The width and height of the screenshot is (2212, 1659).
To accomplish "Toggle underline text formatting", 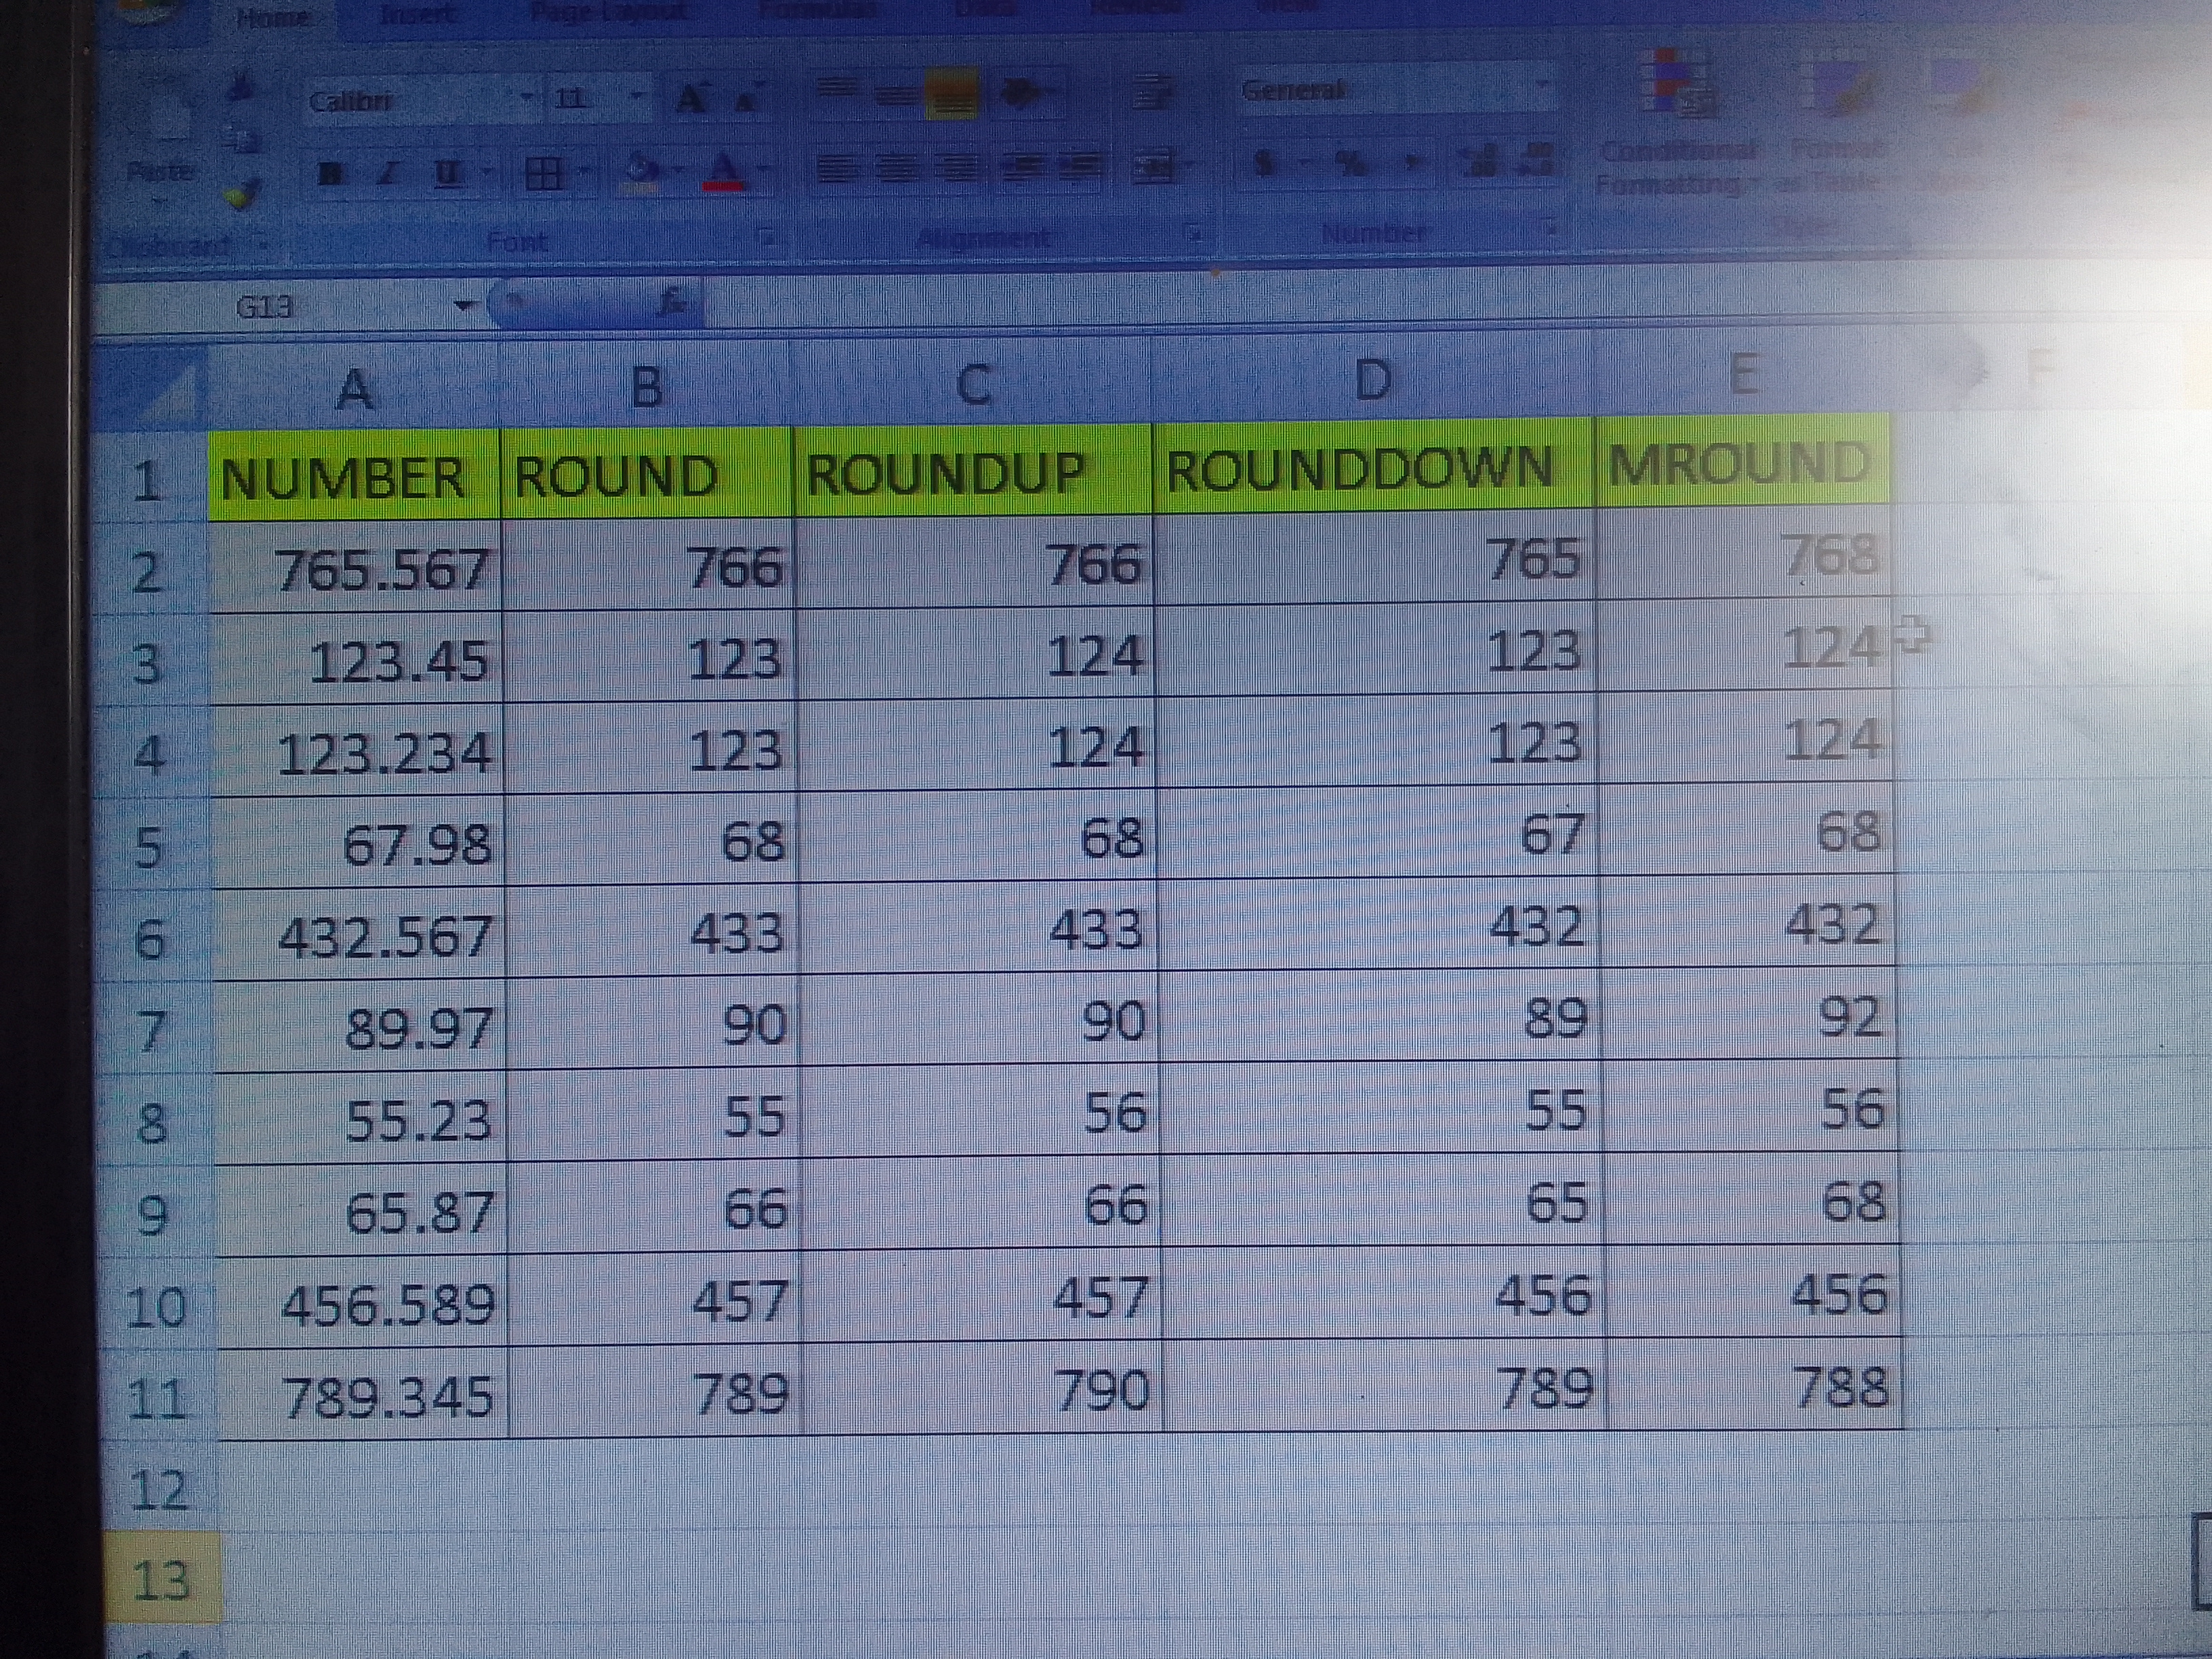I will click(x=447, y=174).
